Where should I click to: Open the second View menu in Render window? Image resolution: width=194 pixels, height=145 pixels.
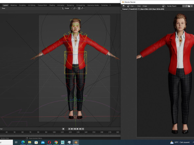point(139,6)
